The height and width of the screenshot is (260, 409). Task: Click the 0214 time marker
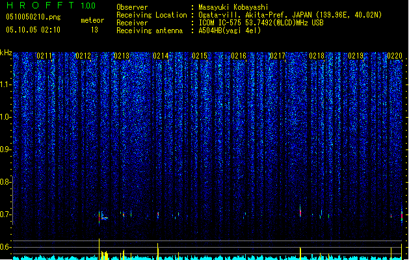coord(161,56)
